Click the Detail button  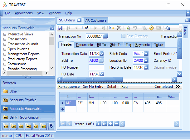pyautogui.click(x=111, y=87)
